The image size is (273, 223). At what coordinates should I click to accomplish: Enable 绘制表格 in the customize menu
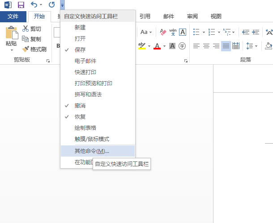pos(98,128)
